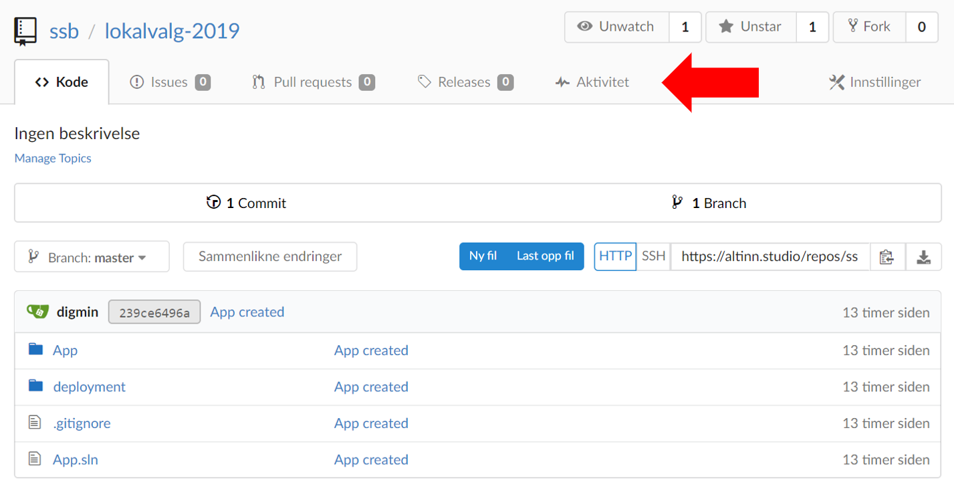Click the .gitignore file icon
Viewport: 954px width, 495px height.
tap(35, 423)
